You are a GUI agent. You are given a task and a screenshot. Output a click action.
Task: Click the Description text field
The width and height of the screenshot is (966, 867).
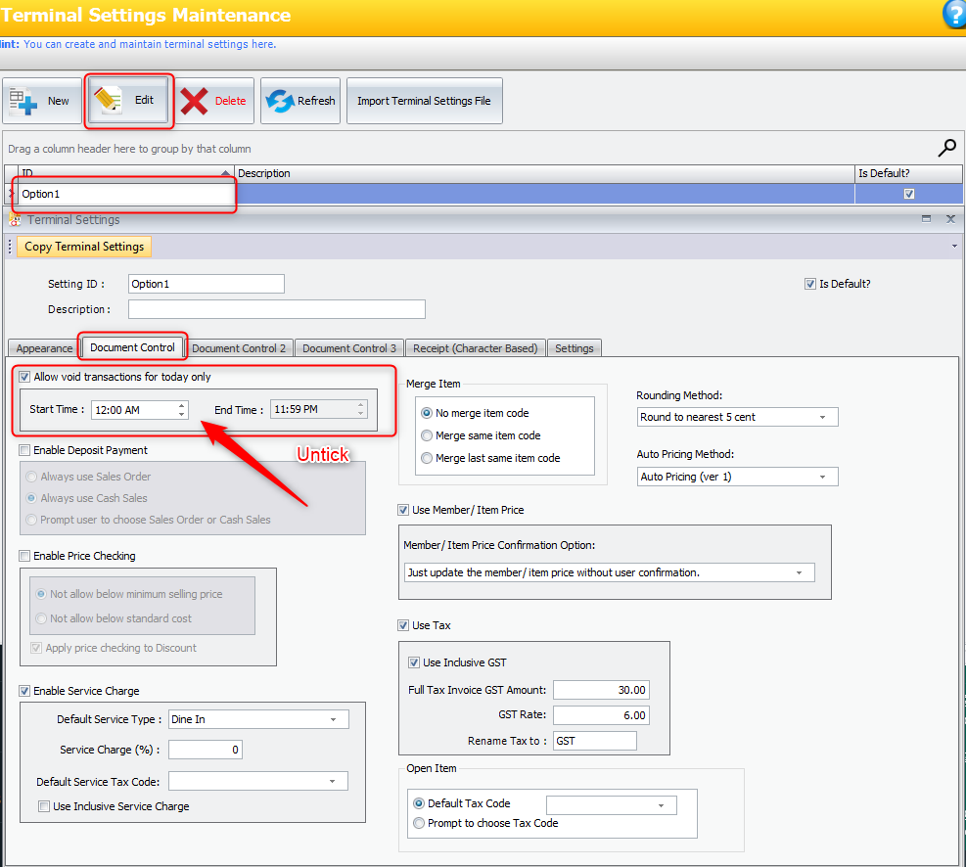pos(276,309)
